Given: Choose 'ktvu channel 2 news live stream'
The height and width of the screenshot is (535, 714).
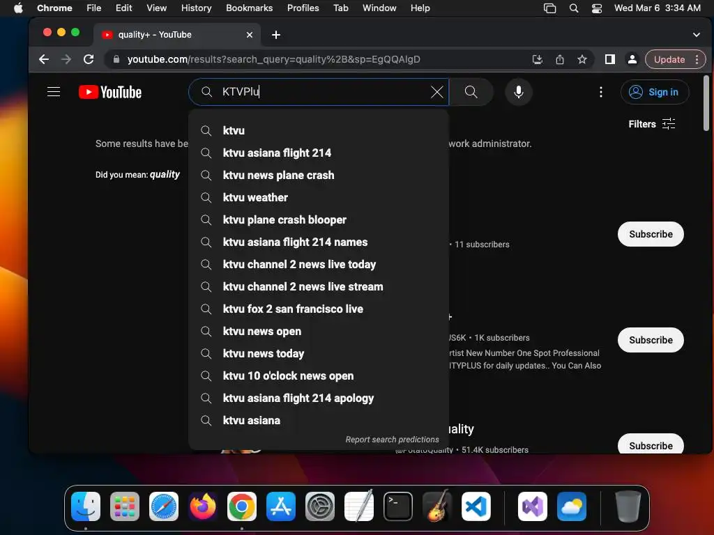Looking at the screenshot, I should (318, 286).
